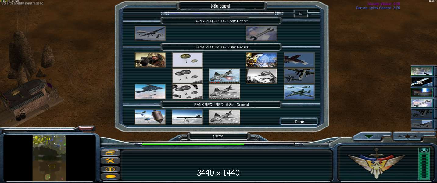Image resolution: width=437 pixels, height=183 pixels.
Task: Click the money display $ 32700
Action: (x=218, y=136)
